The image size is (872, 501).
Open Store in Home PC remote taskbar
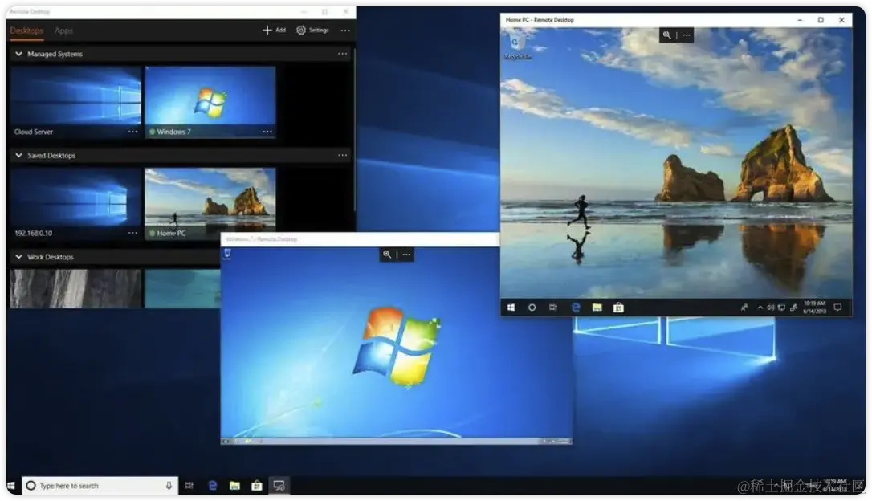[x=617, y=308]
